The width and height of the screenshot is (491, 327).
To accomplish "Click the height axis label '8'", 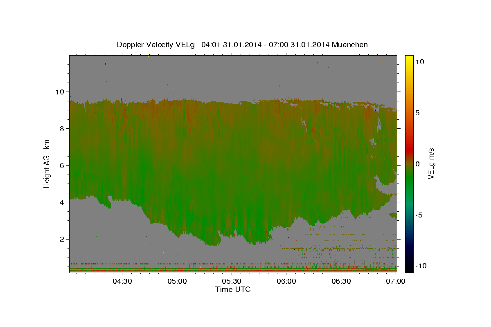I will [61, 129].
